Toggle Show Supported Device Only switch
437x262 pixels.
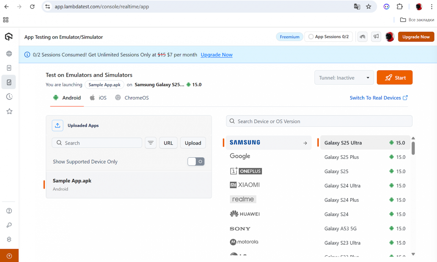[196, 162]
